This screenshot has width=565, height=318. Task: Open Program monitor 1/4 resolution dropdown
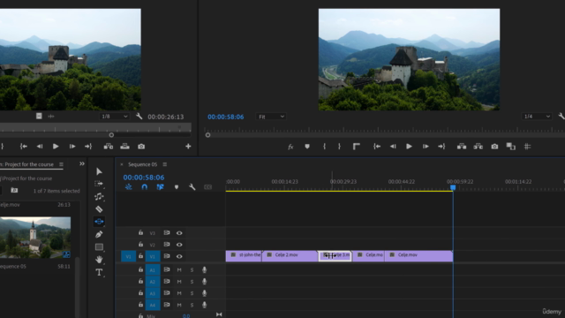(537, 116)
